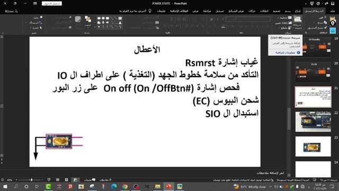The width and height of the screenshot is (339, 191).
Task: Open Arrange (ترتيب) dropdown
Action: click(x=88, y=22)
